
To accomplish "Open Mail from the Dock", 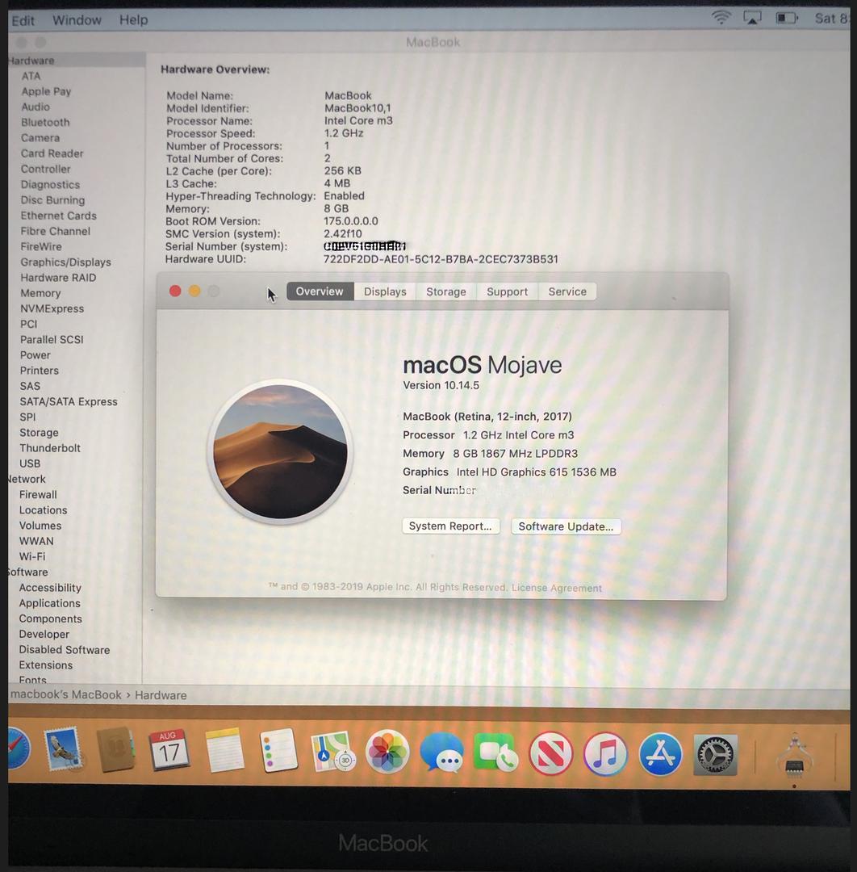I will pos(64,749).
